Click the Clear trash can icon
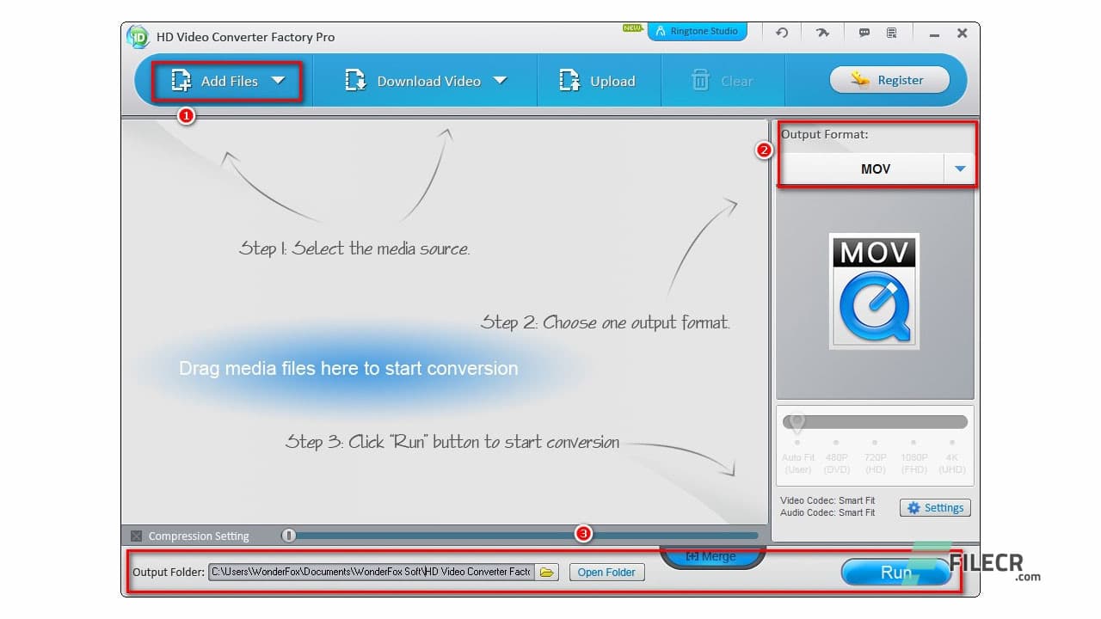1101x619 pixels. tap(701, 81)
